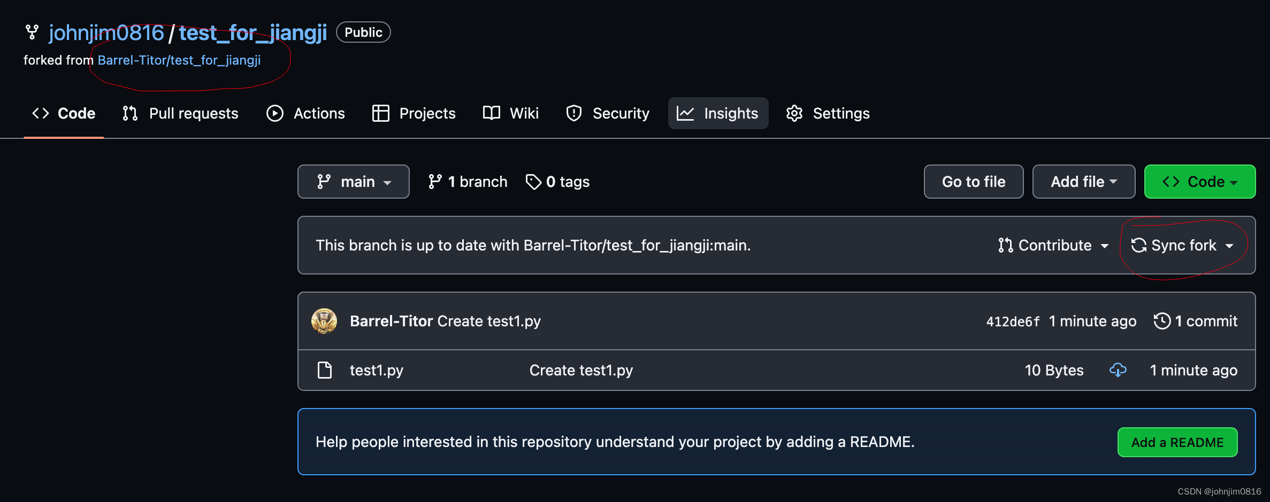1270x502 pixels.
Task: Open the Barrel-Titor commit author link
Action: tap(391, 321)
